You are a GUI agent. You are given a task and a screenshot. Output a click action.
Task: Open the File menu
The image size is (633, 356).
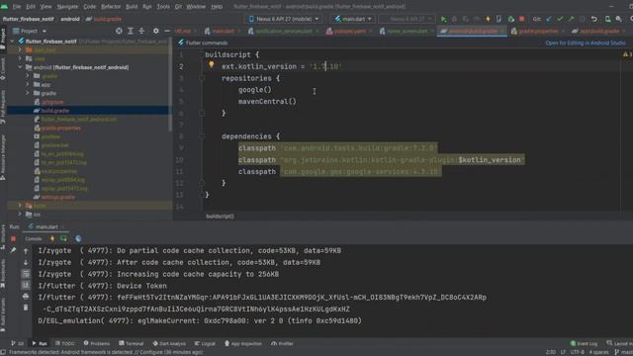click(x=17, y=7)
